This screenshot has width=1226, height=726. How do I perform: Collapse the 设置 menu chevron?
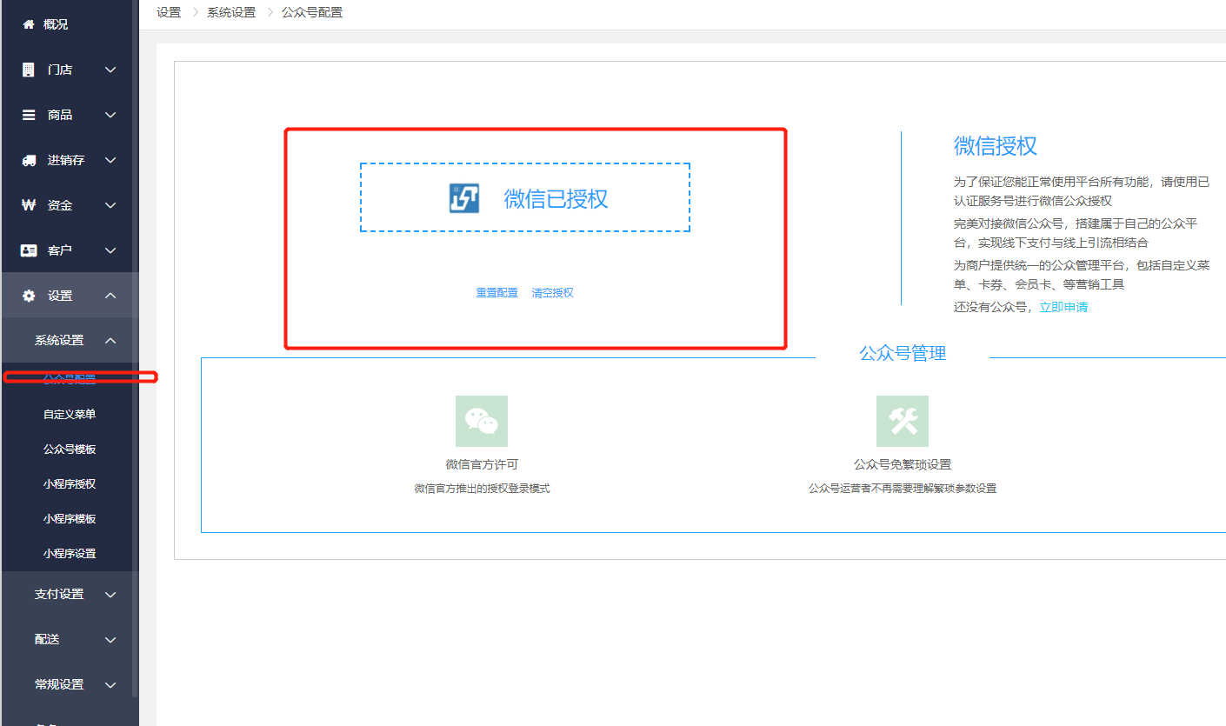pyautogui.click(x=110, y=296)
